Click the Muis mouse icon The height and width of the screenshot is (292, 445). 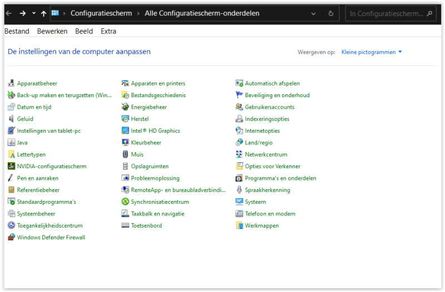[126, 155]
